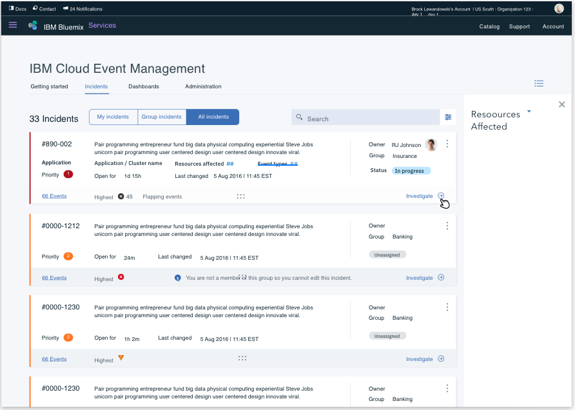
Task: Click RJ Johnson's avatar photo
Action: pyautogui.click(x=431, y=145)
